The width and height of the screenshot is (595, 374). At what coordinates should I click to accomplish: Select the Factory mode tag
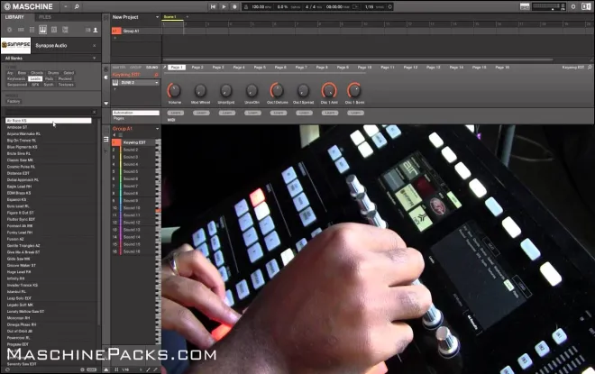tap(14, 101)
